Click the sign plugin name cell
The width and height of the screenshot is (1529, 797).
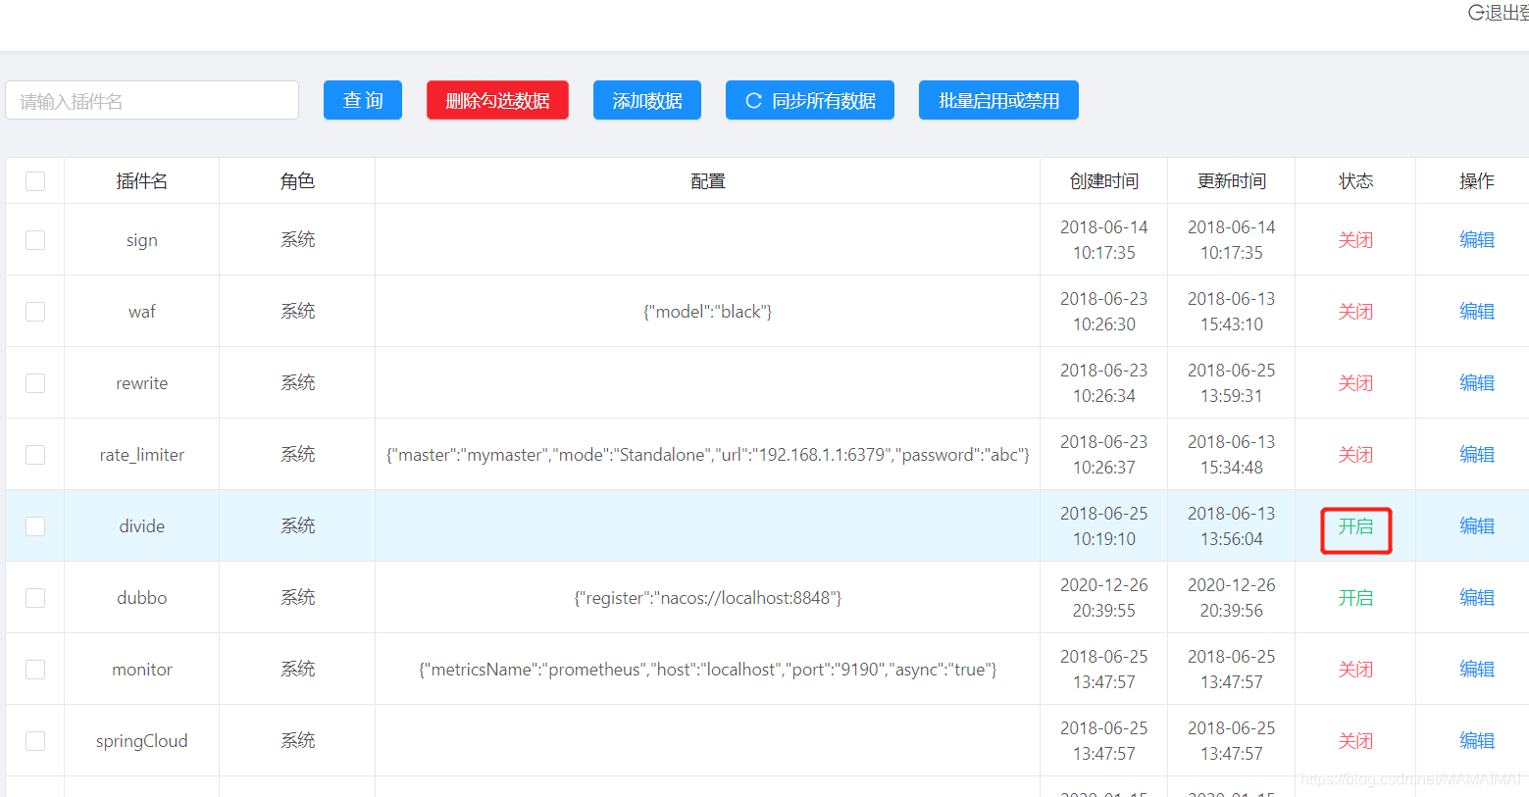pyautogui.click(x=142, y=240)
